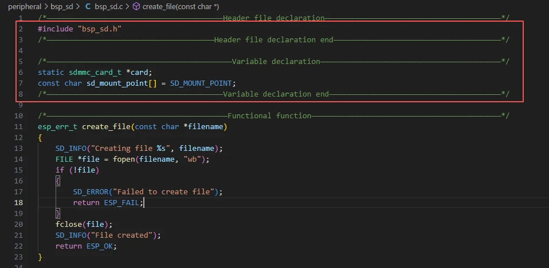This screenshot has height=268, width=549.
Task: Open the bsp_sd.c file breadcrumb
Action: (x=108, y=6)
